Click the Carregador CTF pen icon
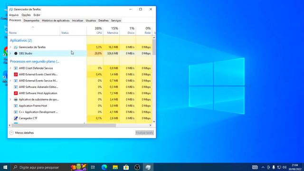 pos(16,118)
